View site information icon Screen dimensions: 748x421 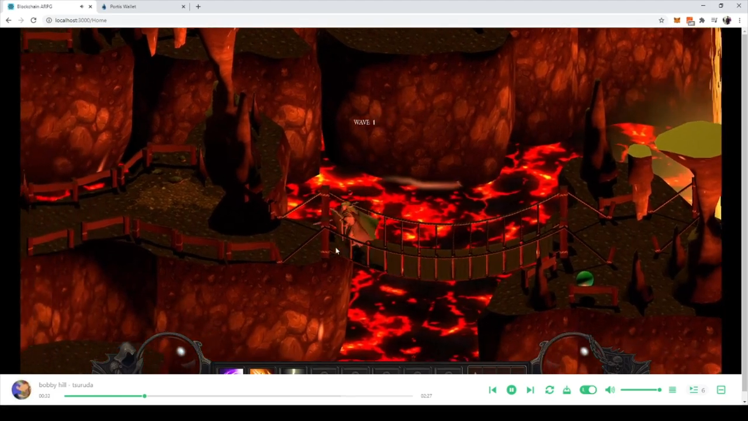tap(49, 20)
